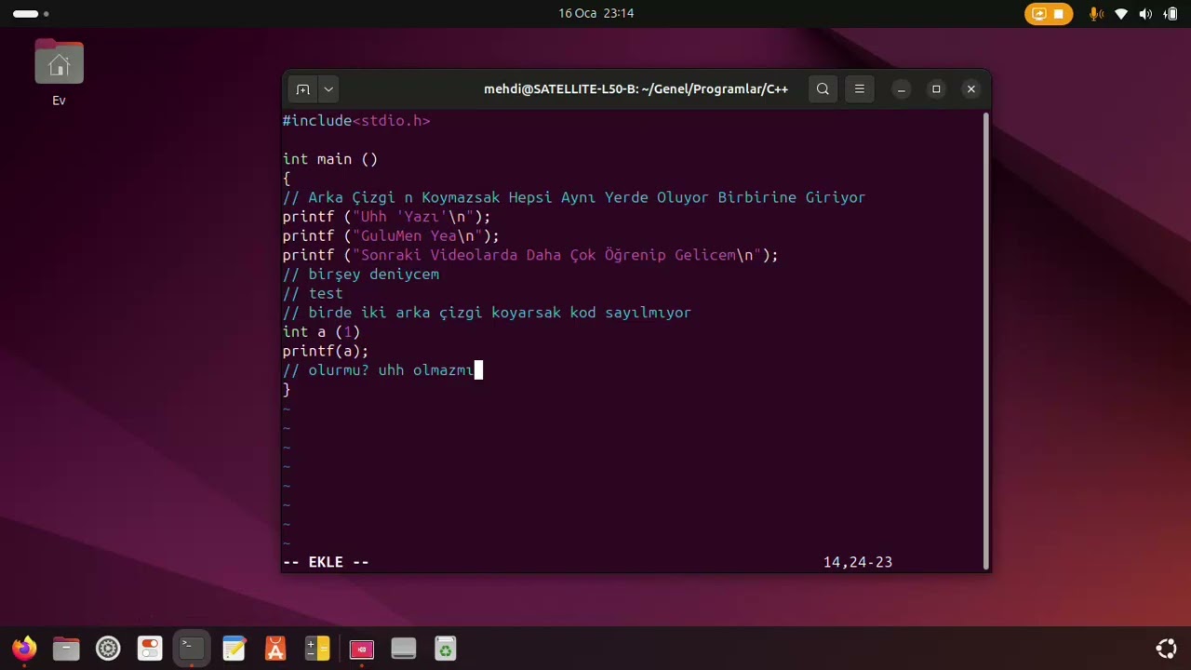Click the '// test' comment line
The height and width of the screenshot is (670, 1191).
(x=313, y=294)
